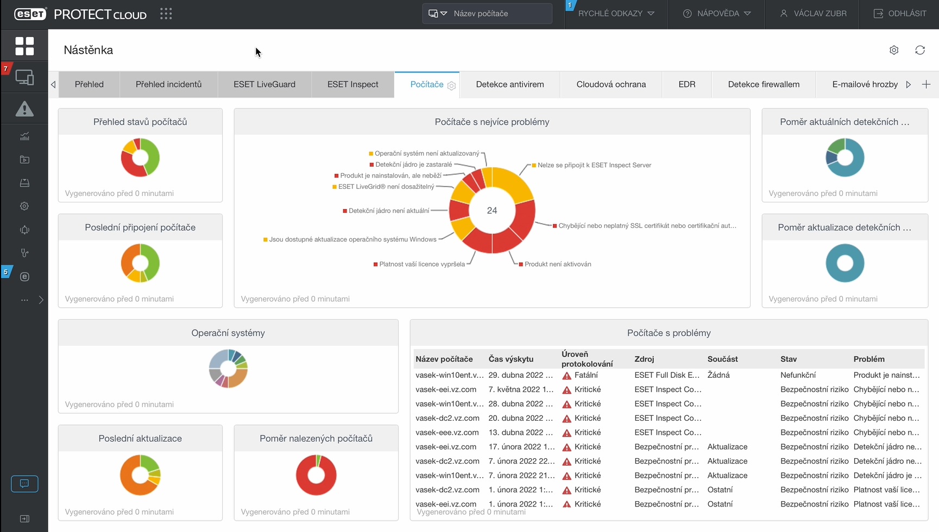Viewport: 939px width, 532px height.
Task: Click the Poslední připojení počítače donut chart
Action: click(x=140, y=263)
